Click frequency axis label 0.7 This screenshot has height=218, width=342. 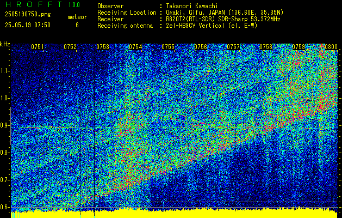click(4, 180)
